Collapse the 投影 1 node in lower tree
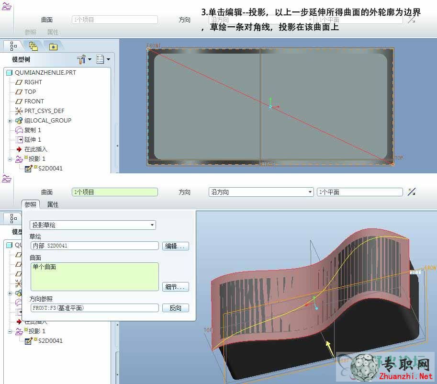This screenshot has height=384, width=437. point(10,332)
